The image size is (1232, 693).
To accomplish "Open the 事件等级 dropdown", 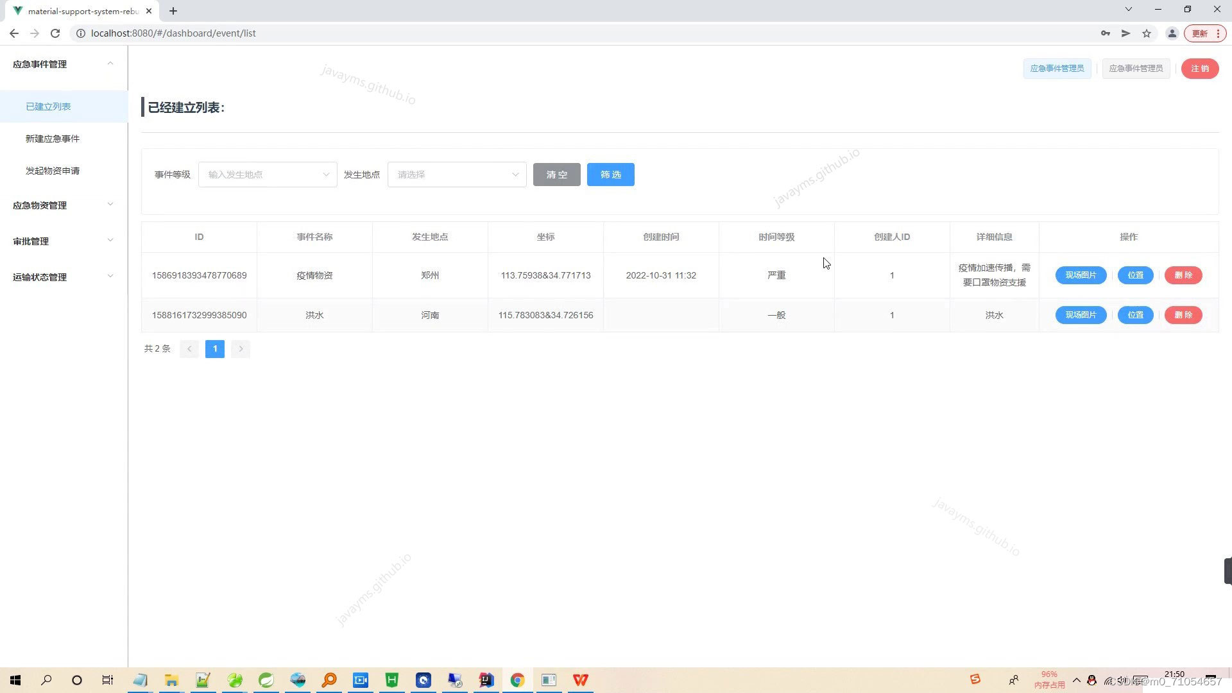I will coord(268,175).
